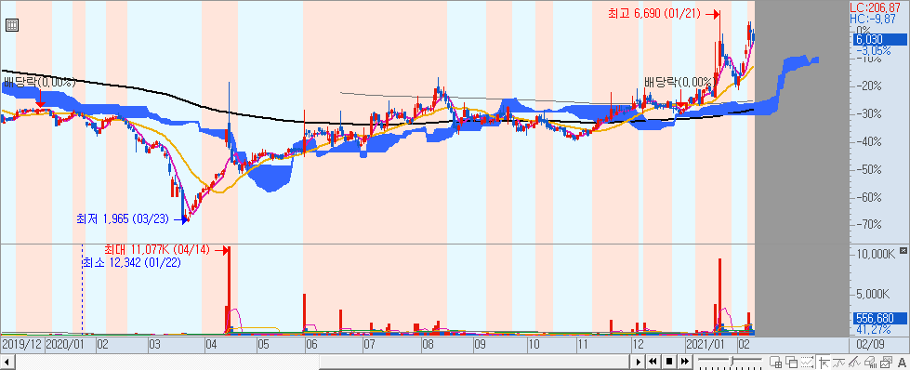Click the '배당락(0,00%)' label near December 2020
Image resolution: width=910 pixels, height=370 pixels.
click(x=680, y=82)
